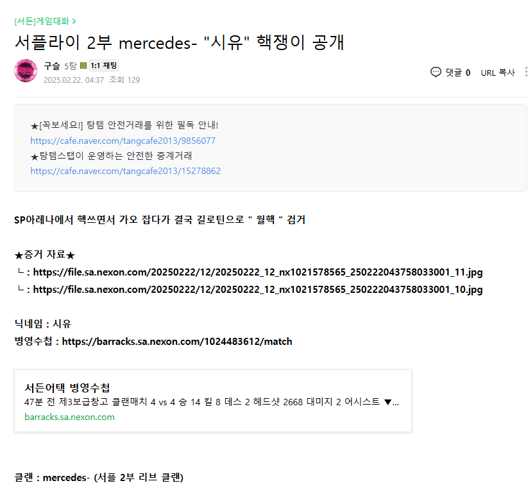Viewport: 528px width, 499px height.
Task: Start a 1:1 채팅 with the author
Action: 104,66
